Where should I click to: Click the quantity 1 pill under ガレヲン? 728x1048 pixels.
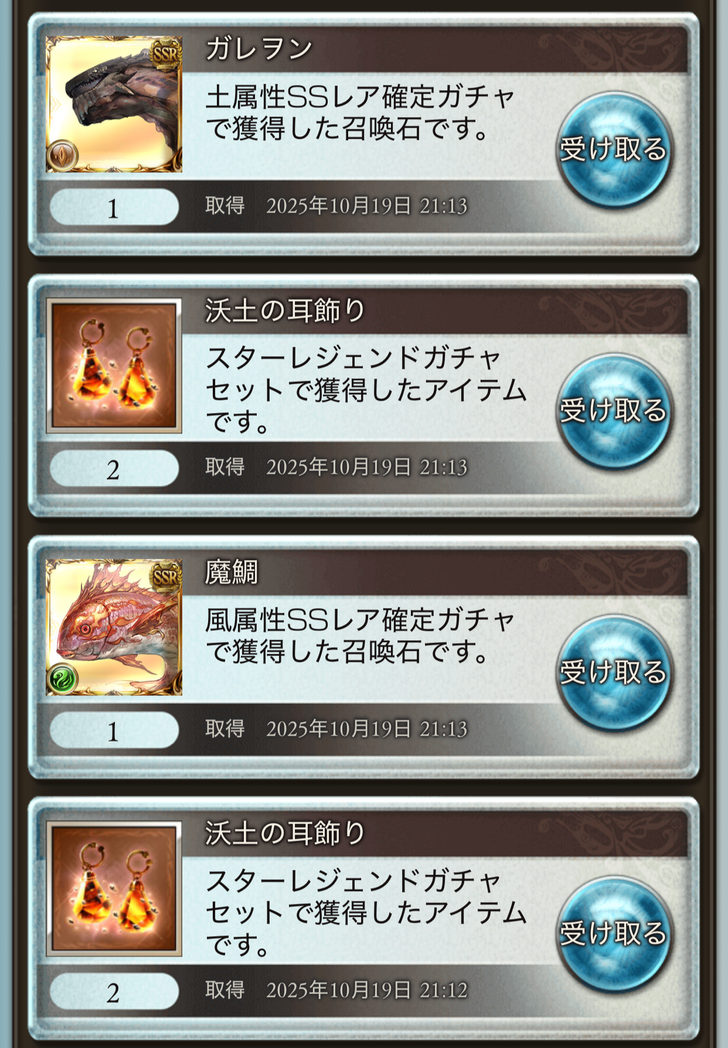(x=114, y=207)
